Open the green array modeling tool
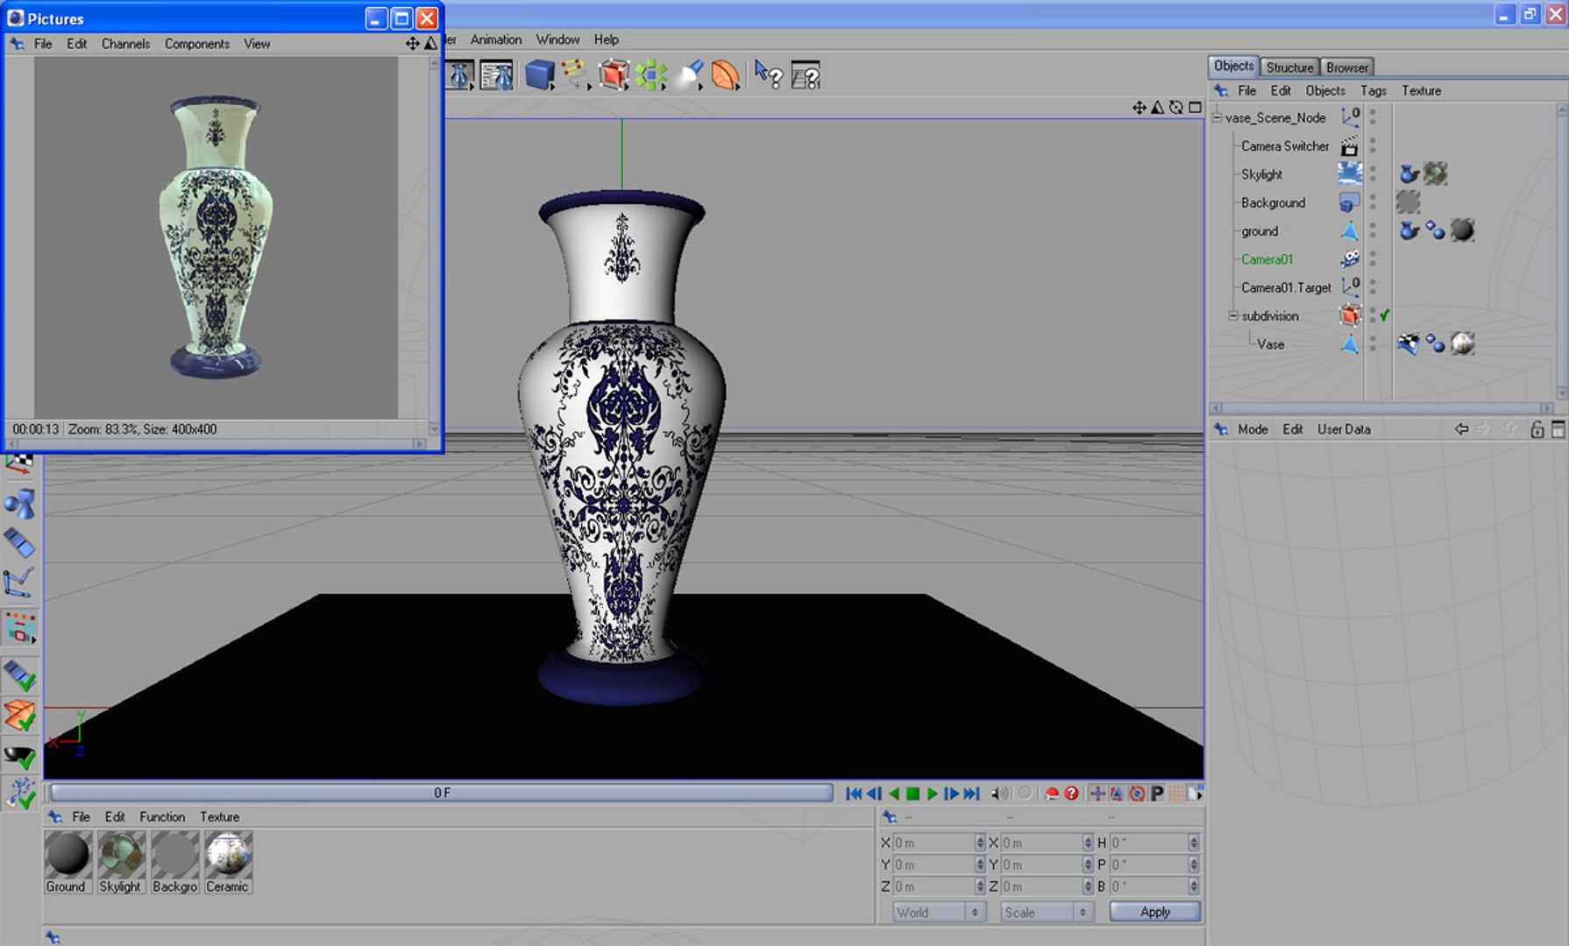This screenshot has height=946, width=1569. coord(651,75)
